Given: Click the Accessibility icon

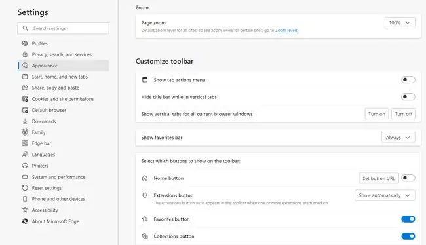Looking at the screenshot, I should click(25, 210).
